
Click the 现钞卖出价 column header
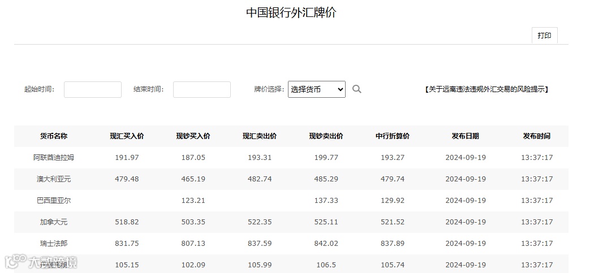[x=326, y=136]
